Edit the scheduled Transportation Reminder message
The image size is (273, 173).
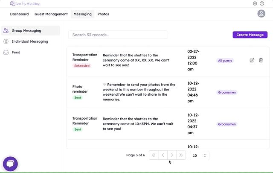coord(252,60)
